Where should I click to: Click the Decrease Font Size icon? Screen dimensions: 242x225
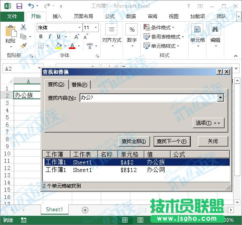tap(86, 37)
